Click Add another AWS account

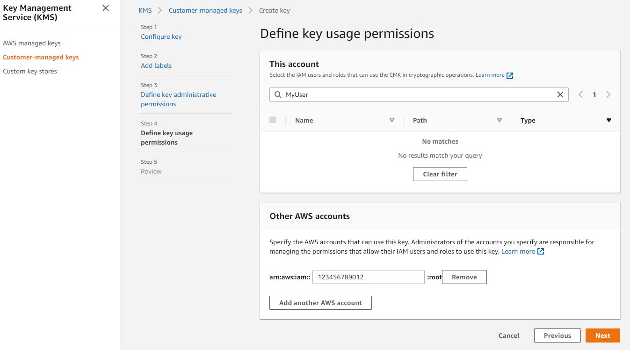pyautogui.click(x=320, y=303)
